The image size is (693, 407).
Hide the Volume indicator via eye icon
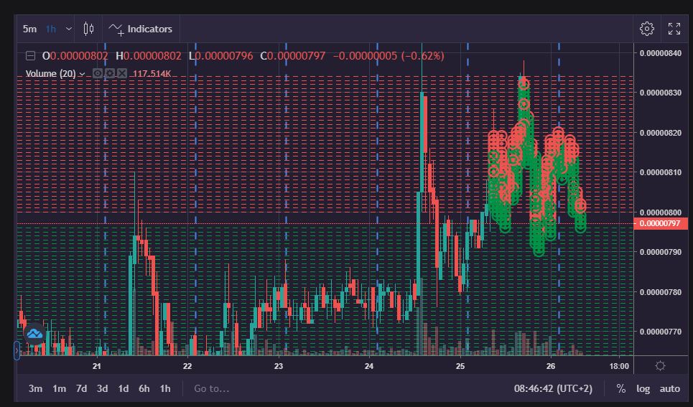coord(98,73)
